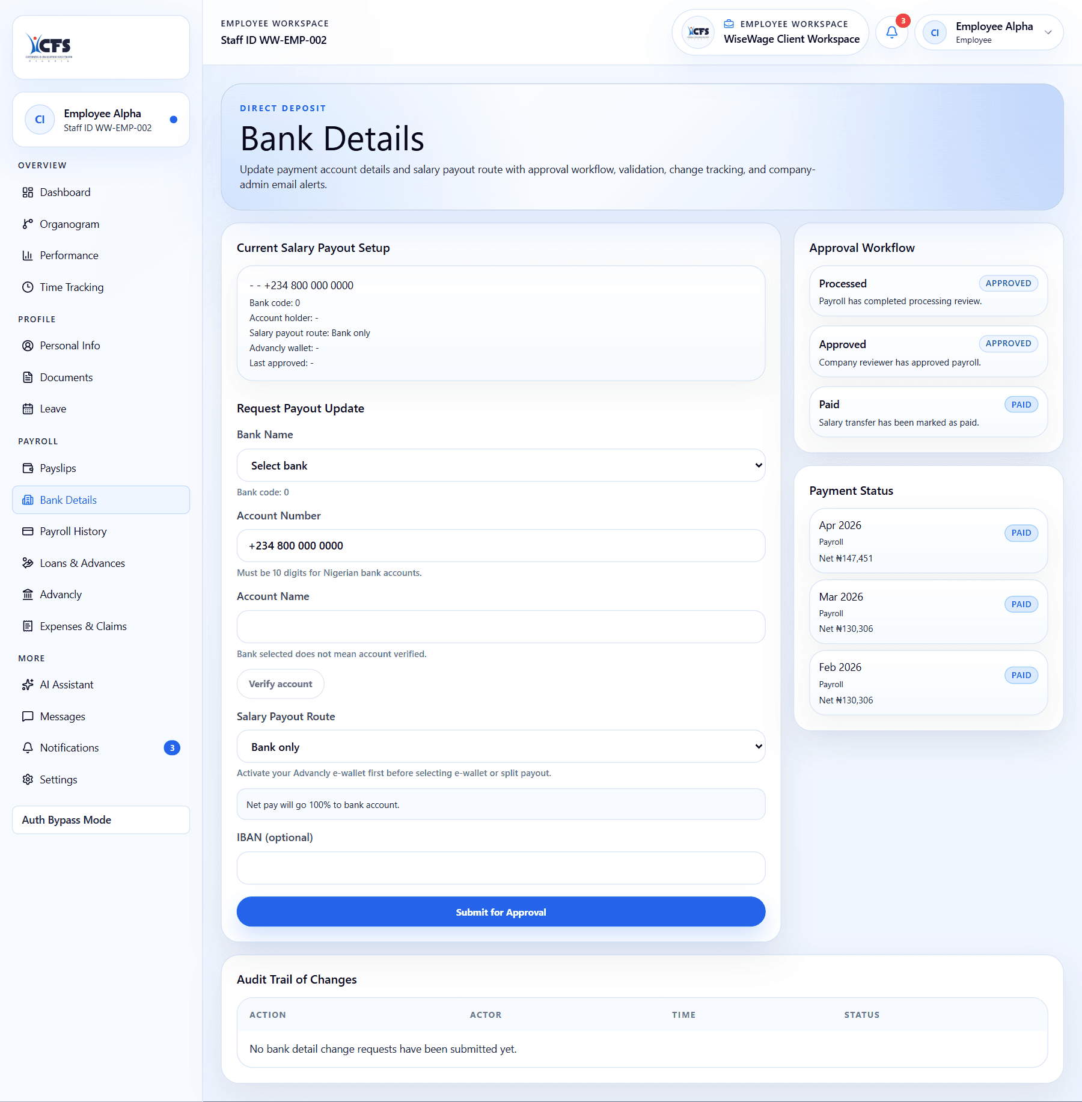Submit the payout update for approval
Viewport: 1082px width, 1102px height.
(501, 912)
